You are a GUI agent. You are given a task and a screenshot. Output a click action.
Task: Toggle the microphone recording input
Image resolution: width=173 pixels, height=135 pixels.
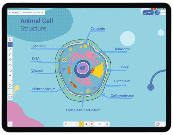pyautogui.click(x=107, y=124)
